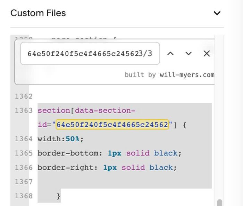
Task: Close the search box with X
Action: point(207,54)
